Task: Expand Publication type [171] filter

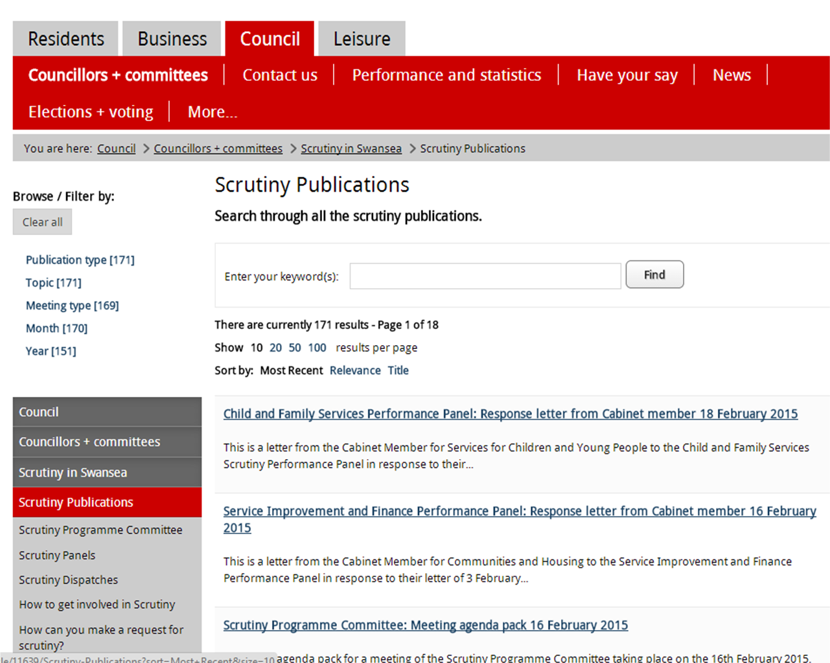Action: point(80,260)
